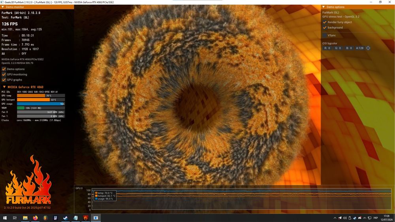Open Firefox from the taskbar
This screenshot has height=222, width=395.
[35, 218]
